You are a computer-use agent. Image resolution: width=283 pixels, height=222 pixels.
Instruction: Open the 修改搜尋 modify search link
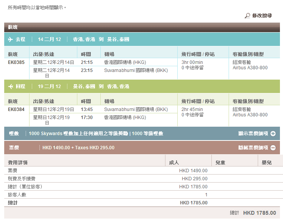click(262, 16)
